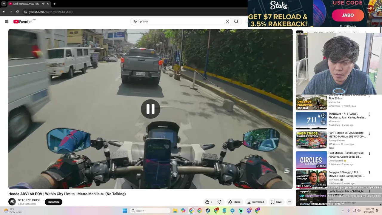Open a new browser tab
Viewport: 382px width, 215px height.
pyautogui.click(x=54, y=4)
